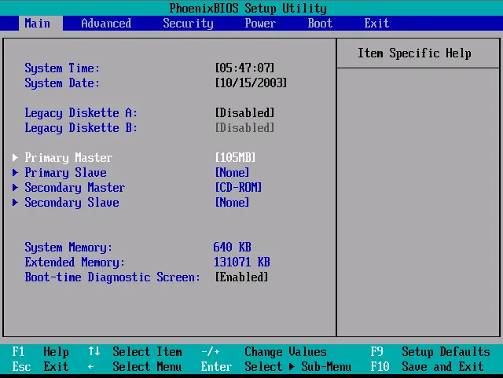Screen dimensions: 503x378
Task: Click grayed Legacy Diskette B value
Action: coord(244,128)
